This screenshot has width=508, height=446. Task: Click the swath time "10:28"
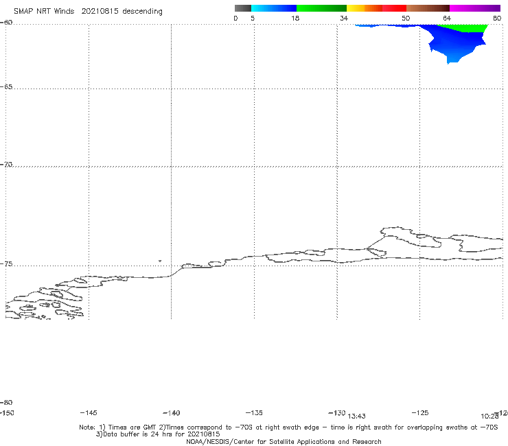click(x=489, y=416)
